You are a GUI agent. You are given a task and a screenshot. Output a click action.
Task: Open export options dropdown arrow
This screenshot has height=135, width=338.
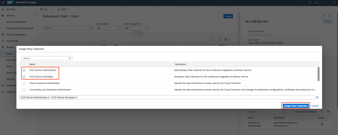click(x=229, y=39)
